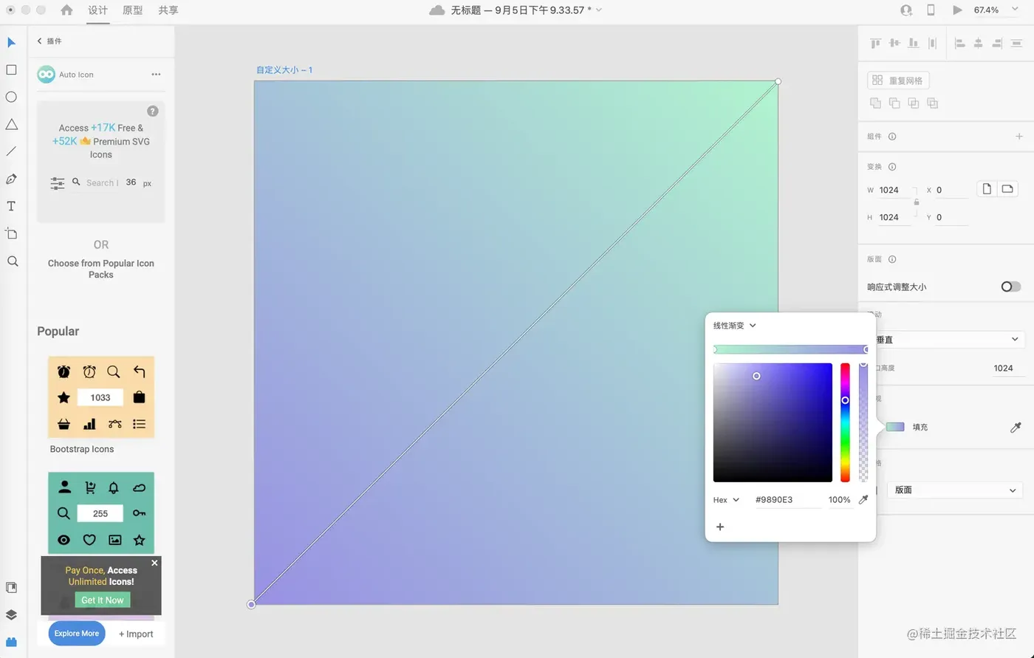The image size is (1034, 658).
Task: Expand the document title dropdown arrow
Action: coord(598,10)
